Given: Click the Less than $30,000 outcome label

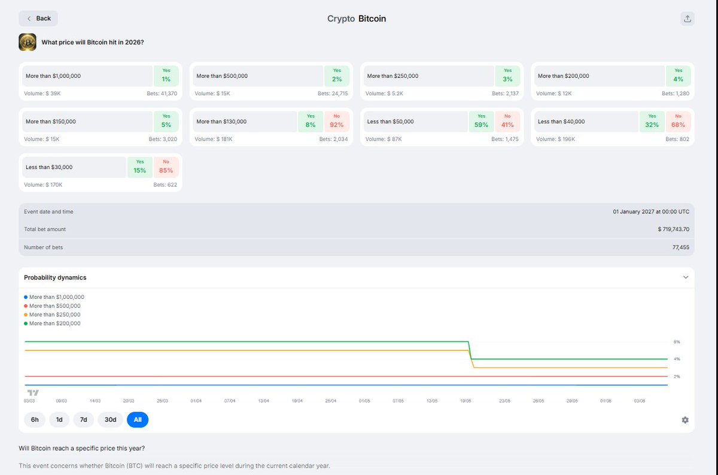Looking at the screenshot, I should (50, 167).
